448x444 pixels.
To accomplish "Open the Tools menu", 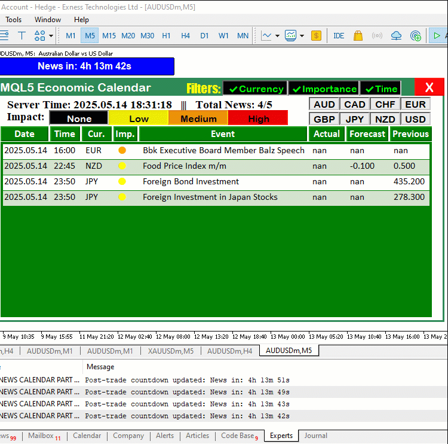I will tap(13, 20).
